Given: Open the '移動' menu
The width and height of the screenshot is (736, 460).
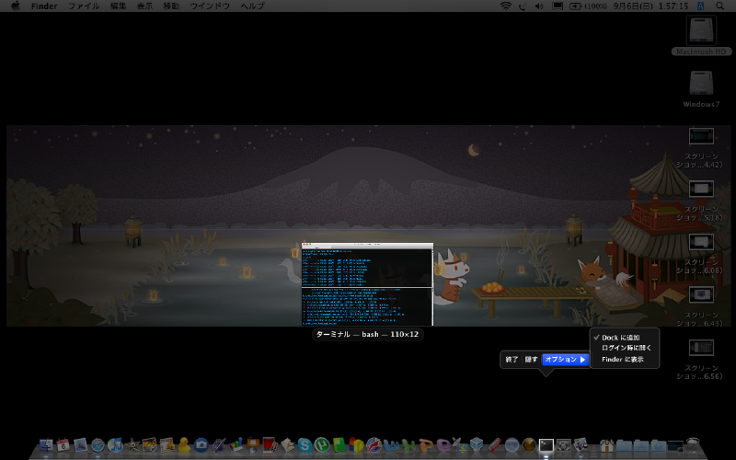Looking at the screenshot, I should [x=171, y=6].
